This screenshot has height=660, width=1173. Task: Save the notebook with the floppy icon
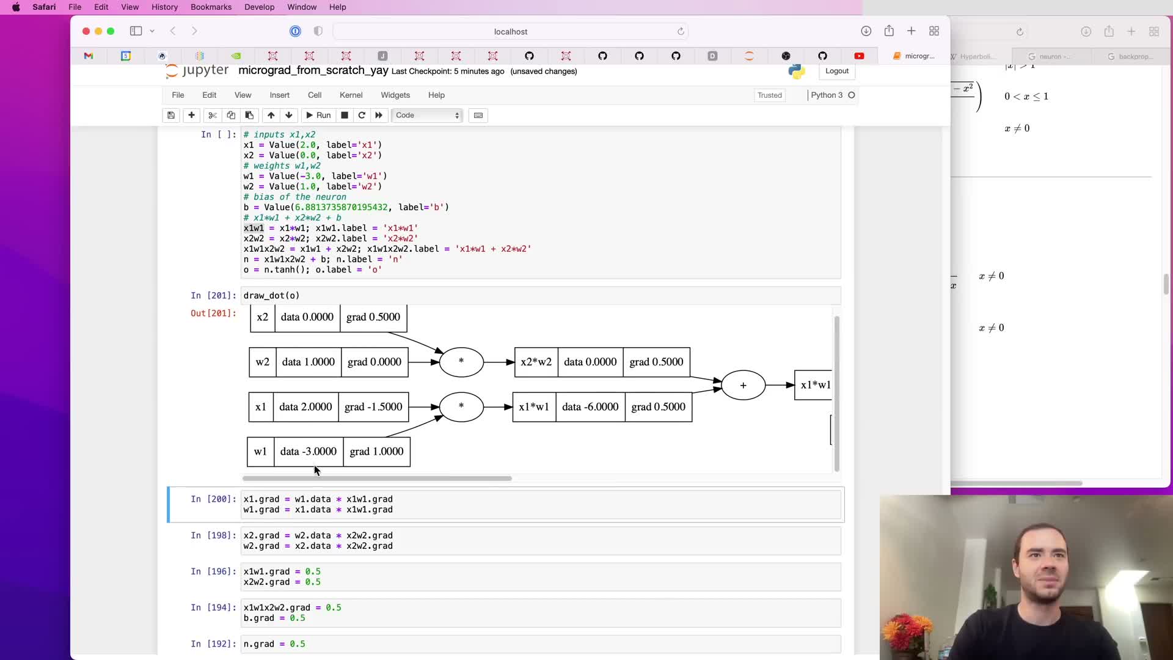pyautogui.click(x=171, y=115)
